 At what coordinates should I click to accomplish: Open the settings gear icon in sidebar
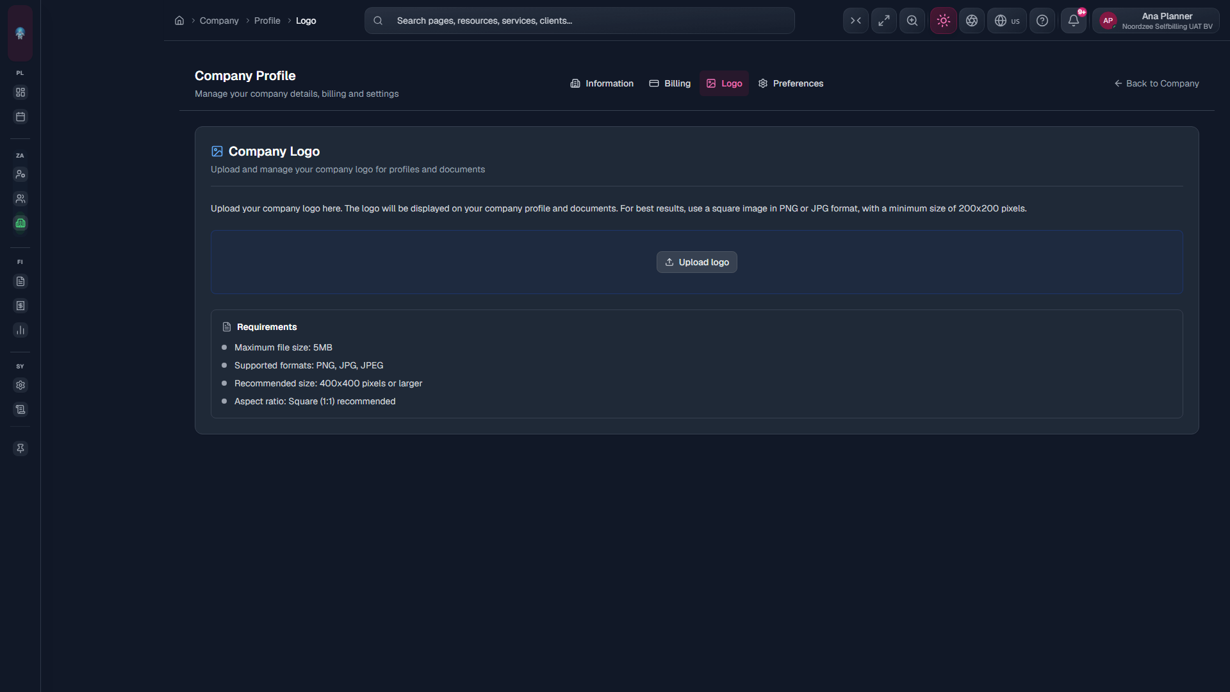[20, 385]
